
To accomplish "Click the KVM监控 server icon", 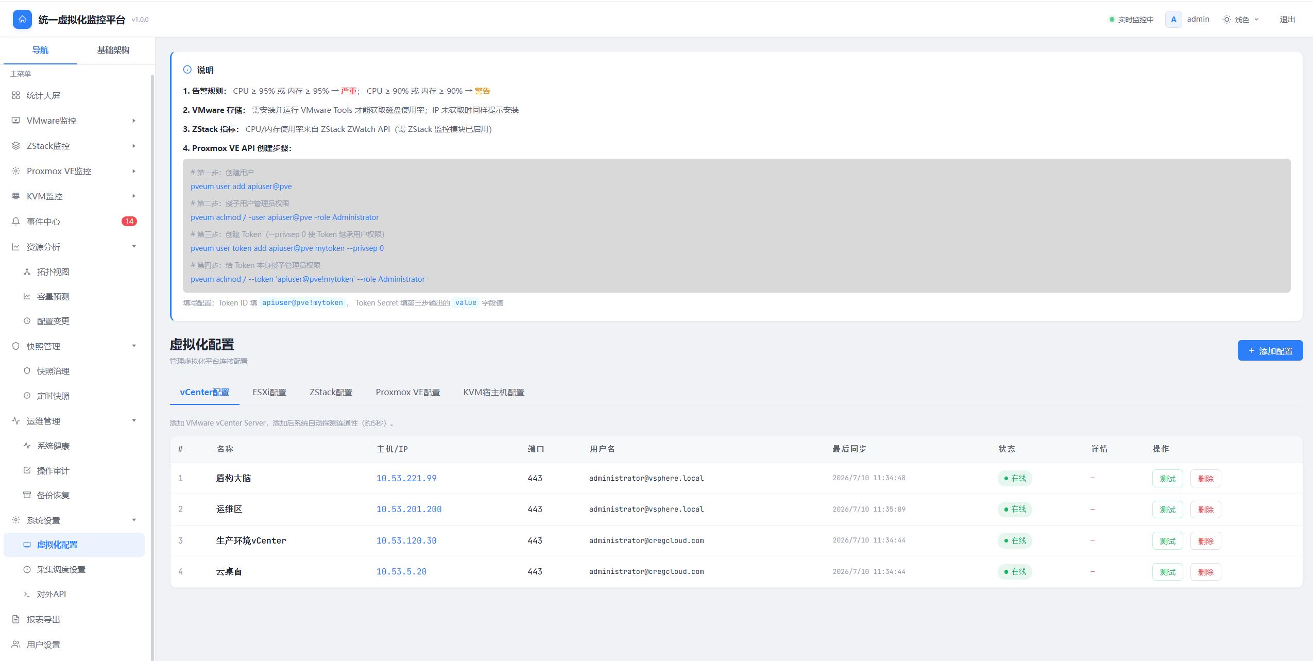I will pos(16,196).
